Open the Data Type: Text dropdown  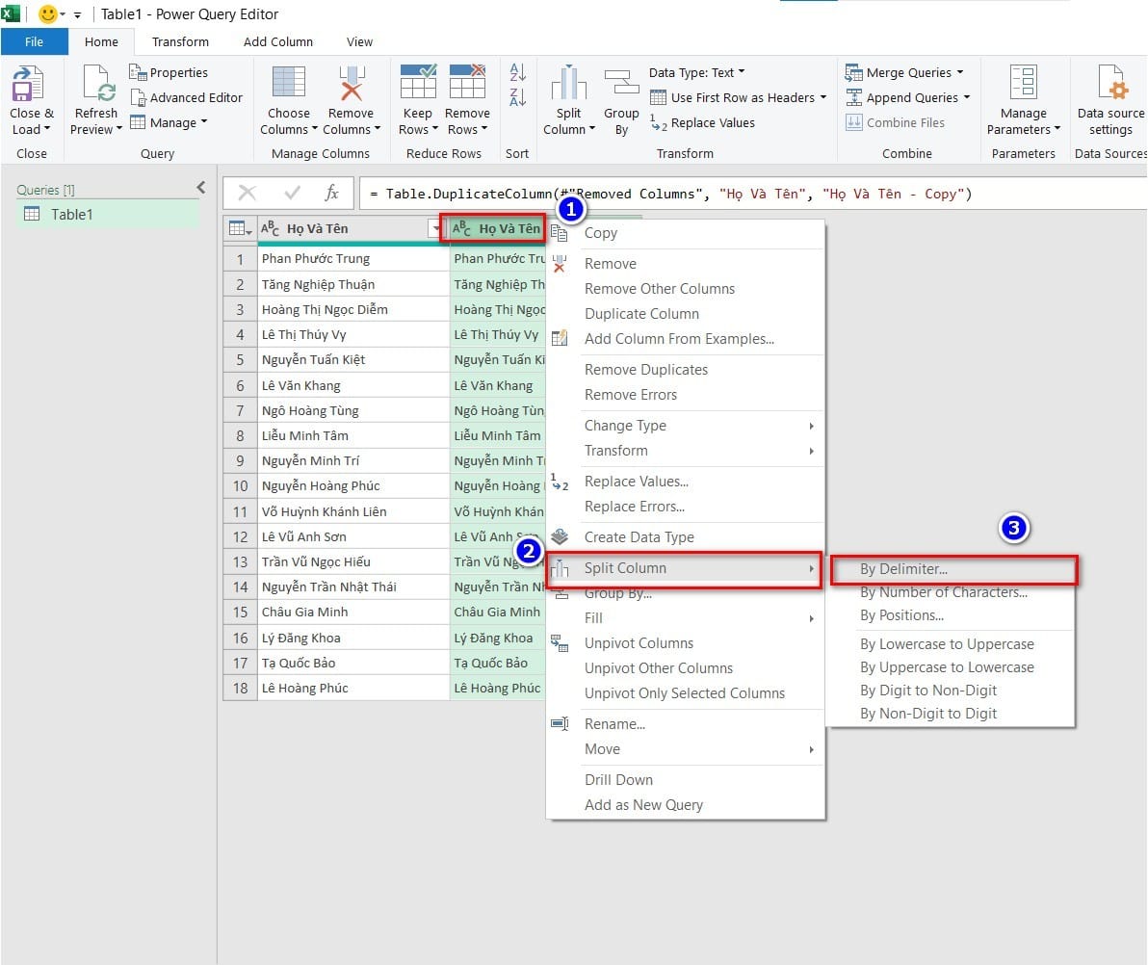coord(696,72)
